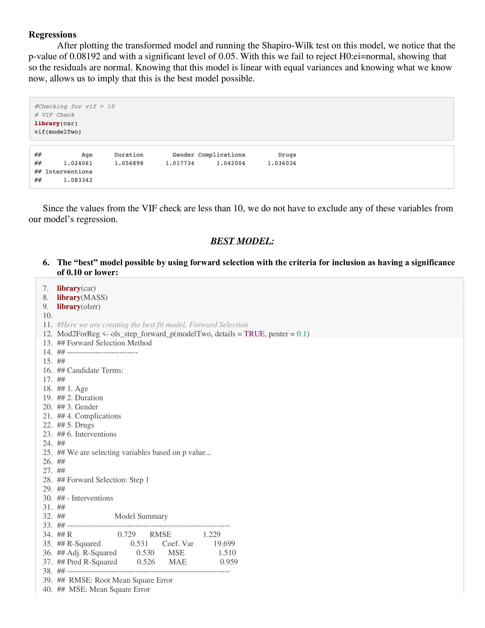Screen dimensions: 485x628
Task: Click the MAE value 0.959
Action: (229, 562)
